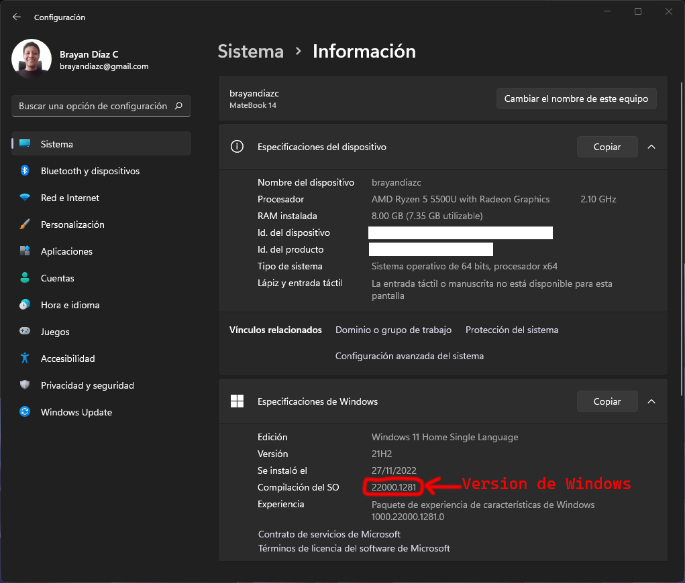Click the Bluetooth icon in sidebar
The width and height of the screenshot is (685, 583).
tap(25, 171)
